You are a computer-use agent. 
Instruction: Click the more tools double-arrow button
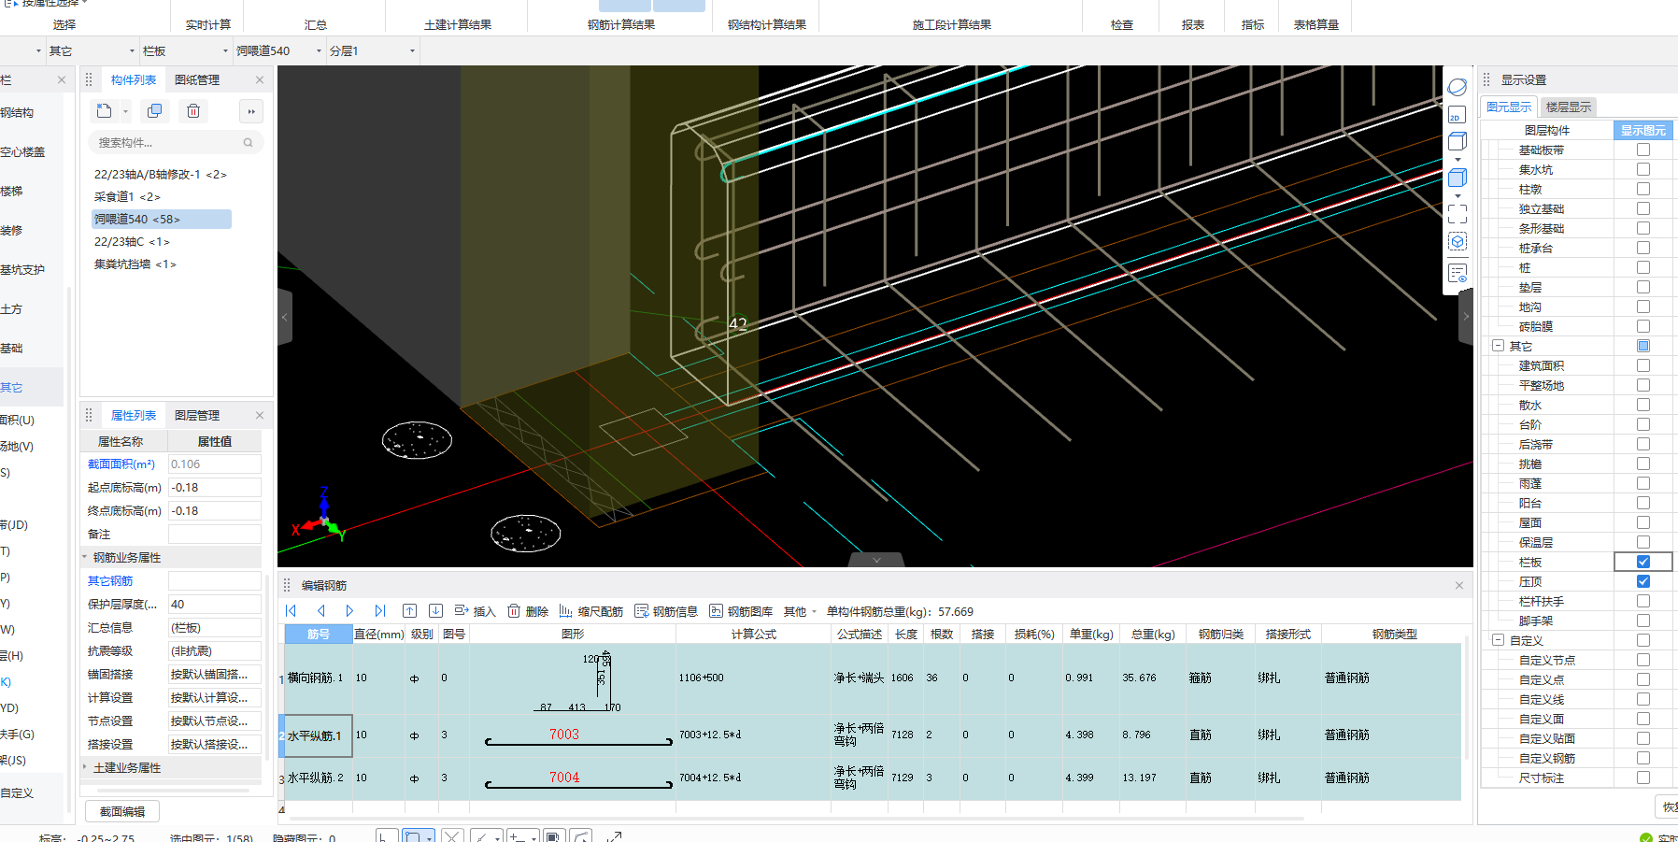[251, 111]
